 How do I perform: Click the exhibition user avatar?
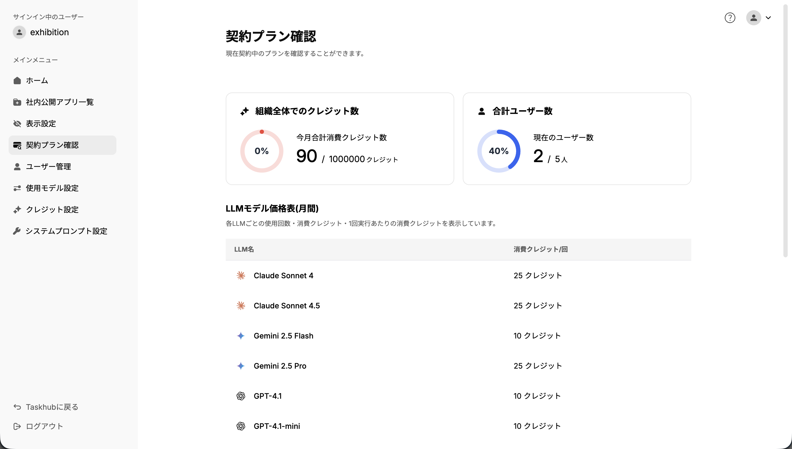click(19, 32)
